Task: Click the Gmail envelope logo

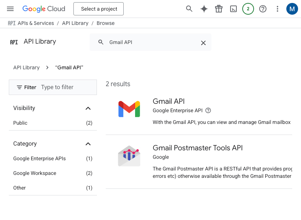Action: point(129,109)
